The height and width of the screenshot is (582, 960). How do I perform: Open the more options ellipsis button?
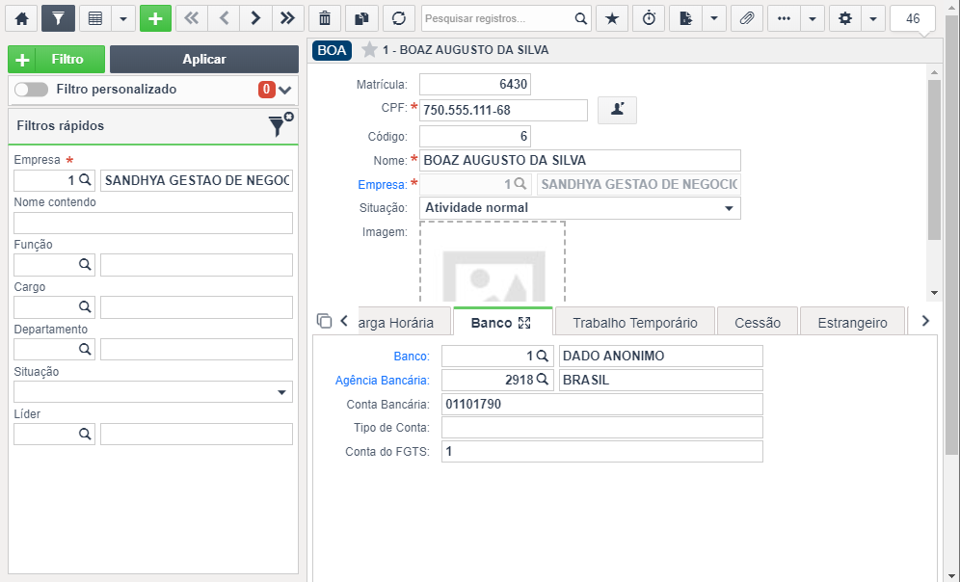(x=784, y=18)
